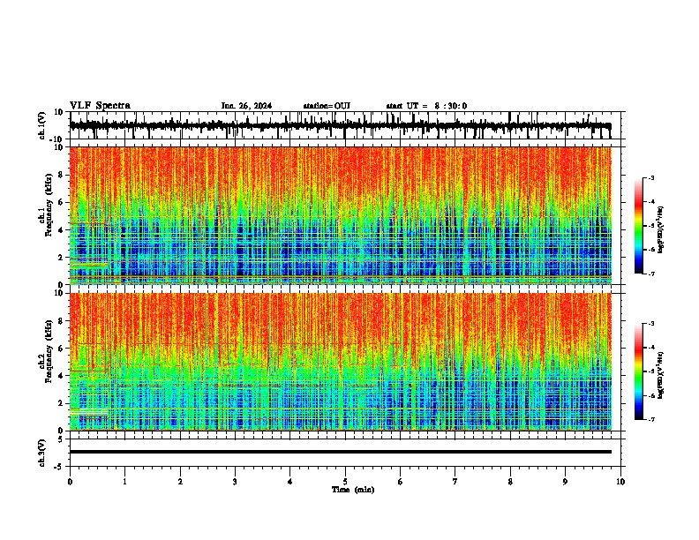Click the ch.2 frequency axis '4' tick label
699x540 pixels.
click(62, 376)
